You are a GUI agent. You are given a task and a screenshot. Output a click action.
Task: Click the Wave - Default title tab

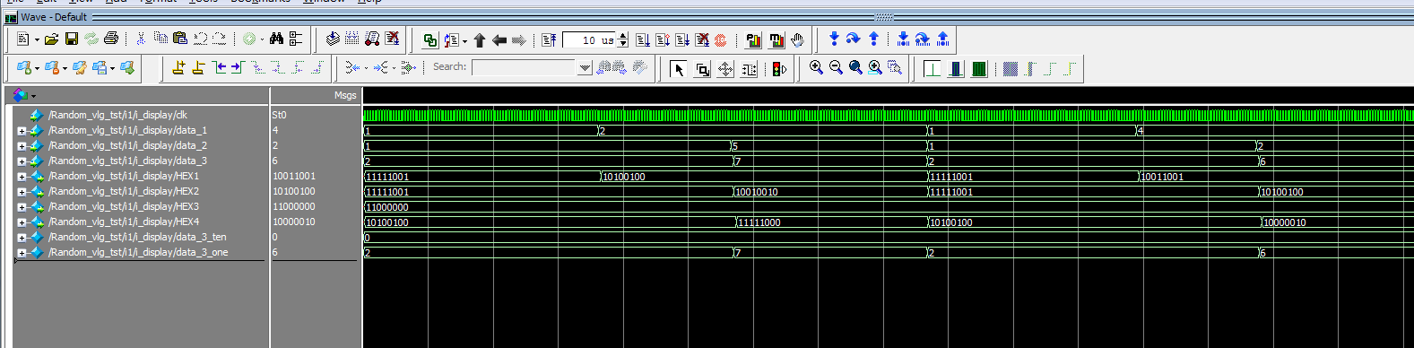(54, 17)
